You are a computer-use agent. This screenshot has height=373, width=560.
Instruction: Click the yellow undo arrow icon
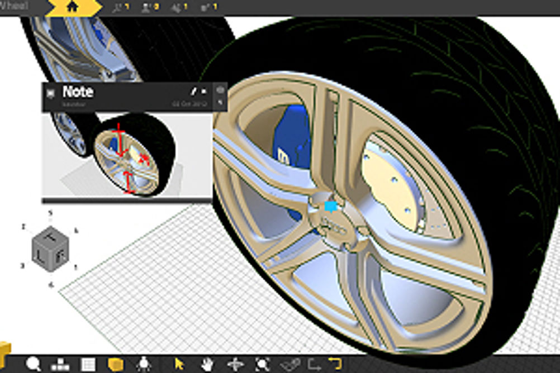point(335,364)
